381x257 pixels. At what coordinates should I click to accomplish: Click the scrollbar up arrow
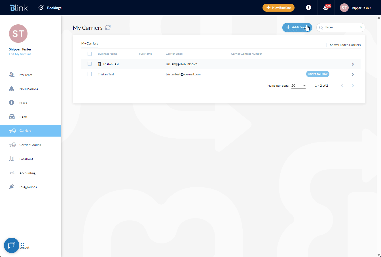pos(379,17)
